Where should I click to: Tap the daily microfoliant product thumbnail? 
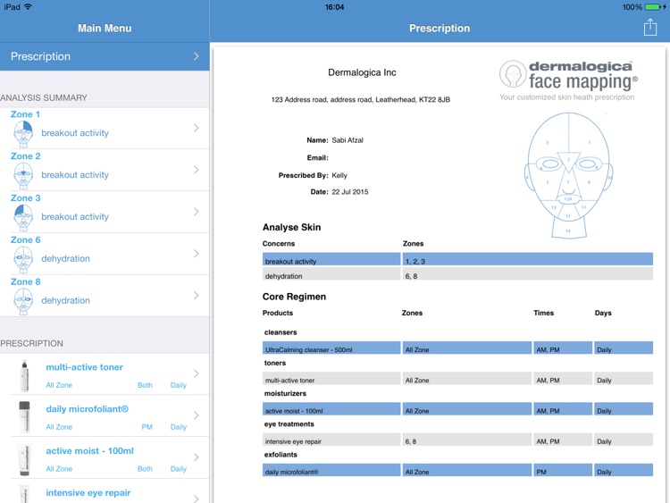click(x=25, y=417)
